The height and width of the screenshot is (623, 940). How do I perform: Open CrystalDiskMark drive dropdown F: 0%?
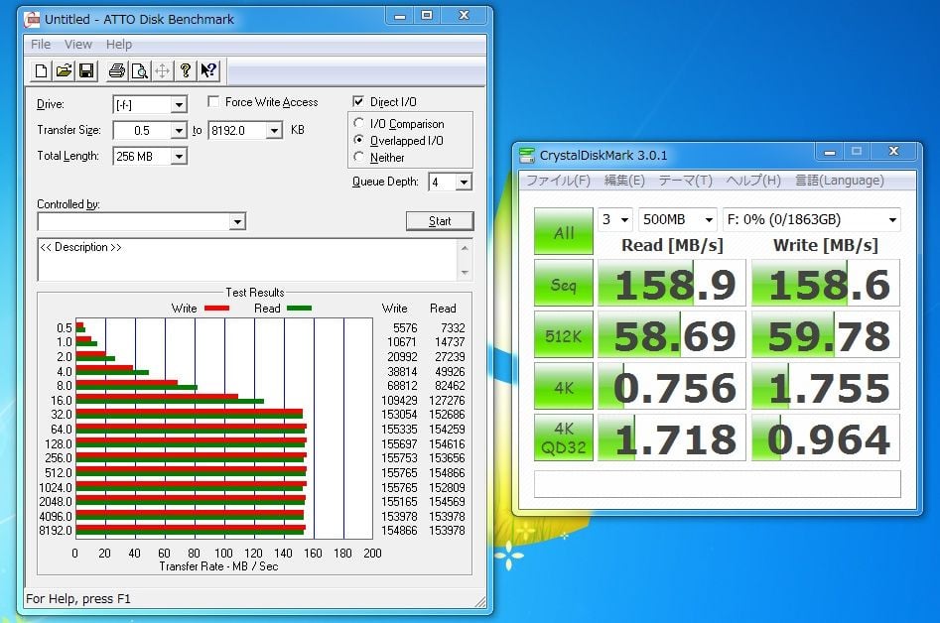812,220
